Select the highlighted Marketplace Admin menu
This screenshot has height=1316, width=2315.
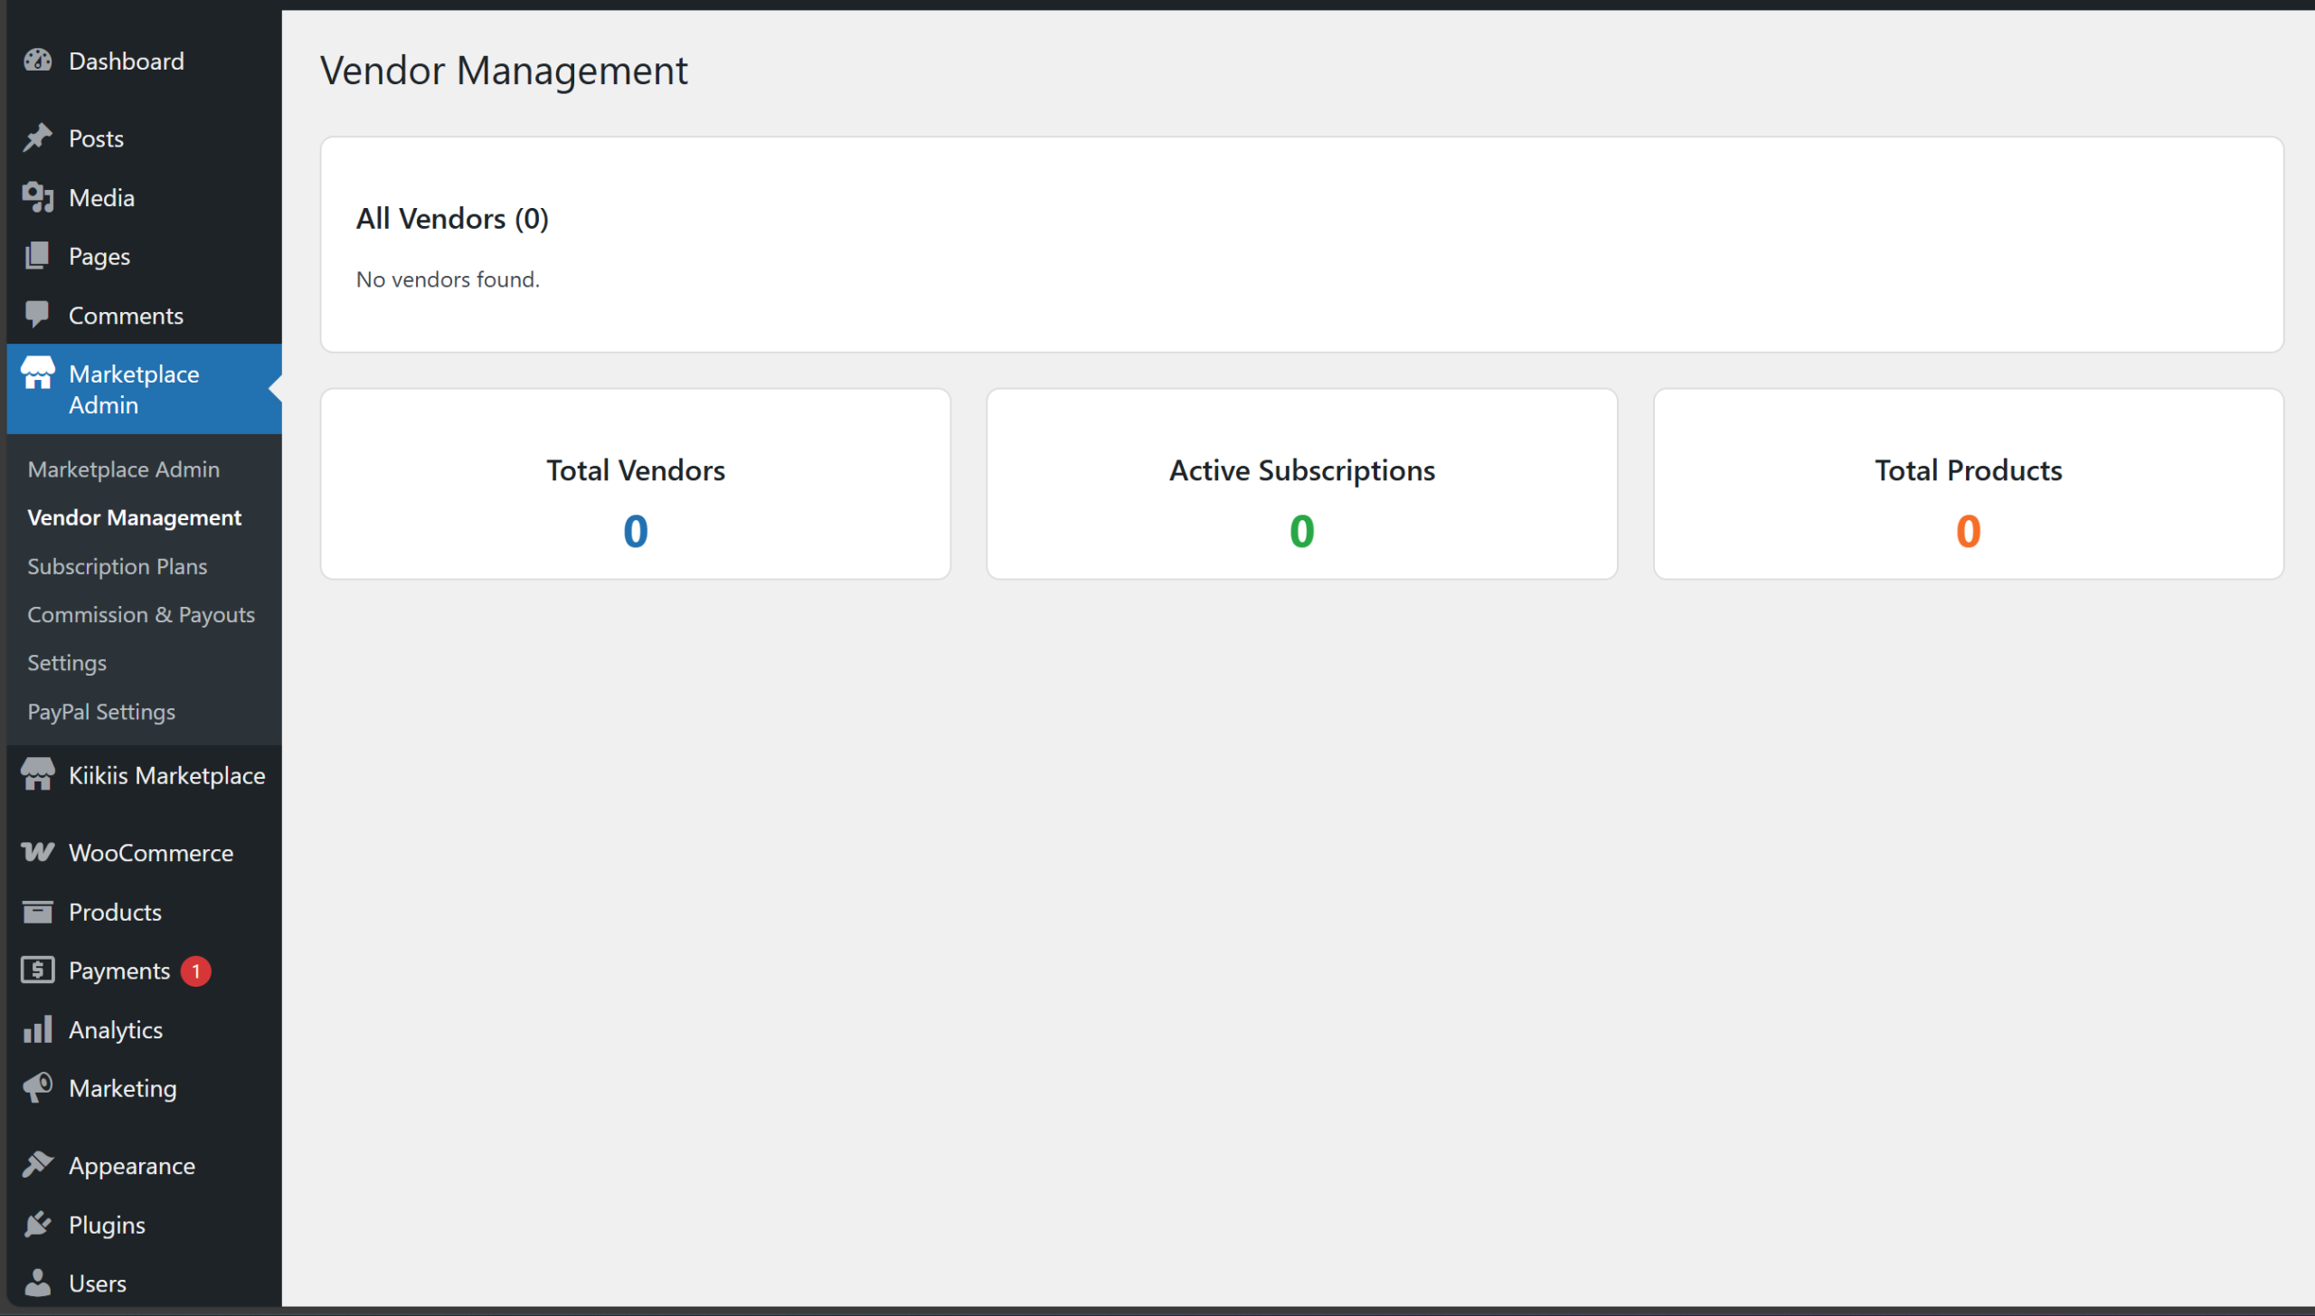[x=145, y=389]
